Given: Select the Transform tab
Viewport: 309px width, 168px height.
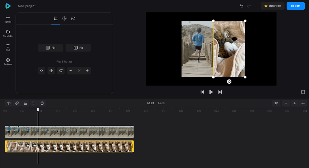Looking at the screenshot, I should [x=56, y=19].
